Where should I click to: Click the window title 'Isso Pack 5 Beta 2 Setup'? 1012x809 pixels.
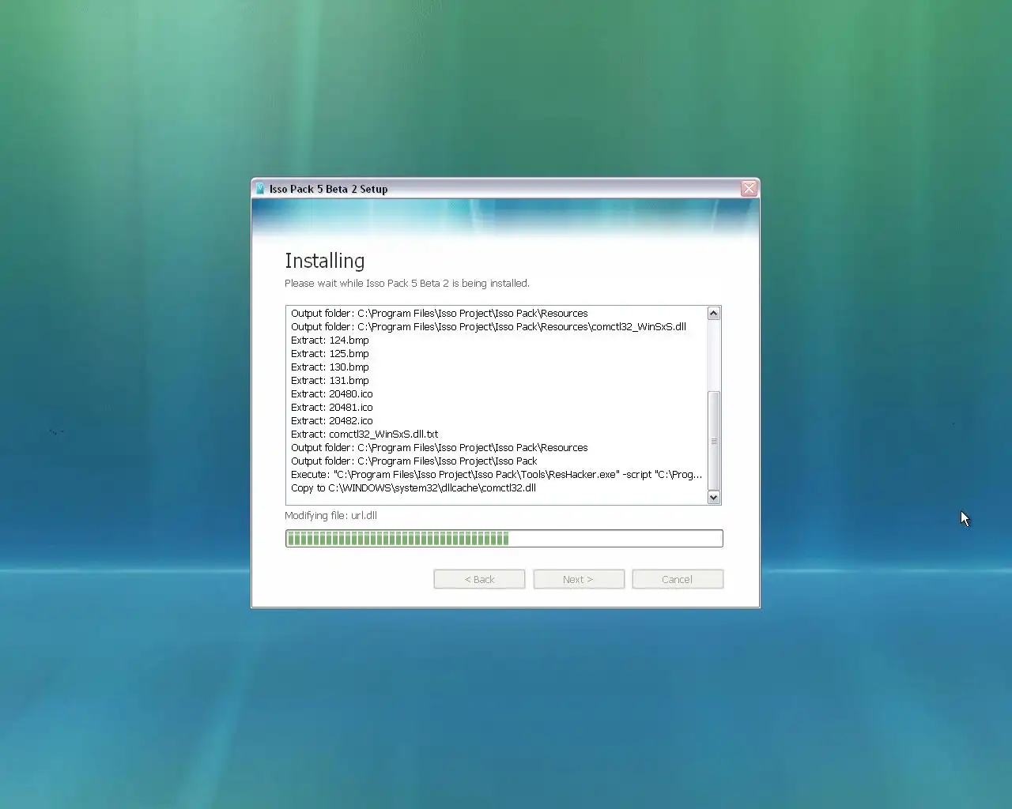click(328, 189)
